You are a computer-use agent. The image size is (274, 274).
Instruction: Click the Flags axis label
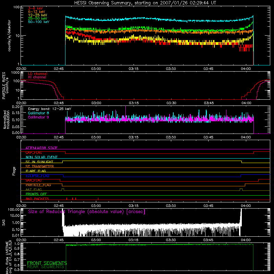[14, 171]
